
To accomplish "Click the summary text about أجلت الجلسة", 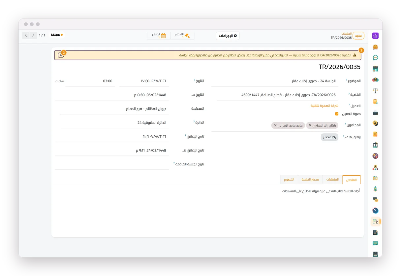I will [321, 191].
